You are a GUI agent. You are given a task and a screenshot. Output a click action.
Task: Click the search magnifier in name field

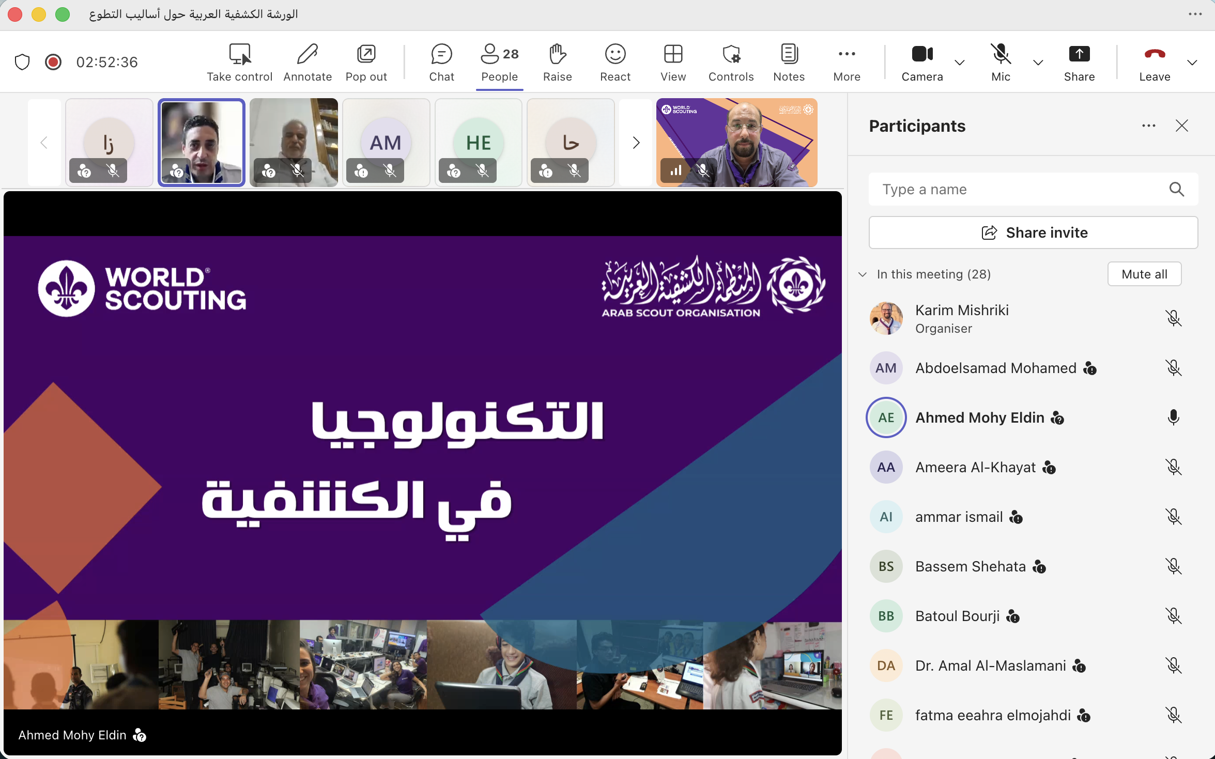click(1176, 189)
